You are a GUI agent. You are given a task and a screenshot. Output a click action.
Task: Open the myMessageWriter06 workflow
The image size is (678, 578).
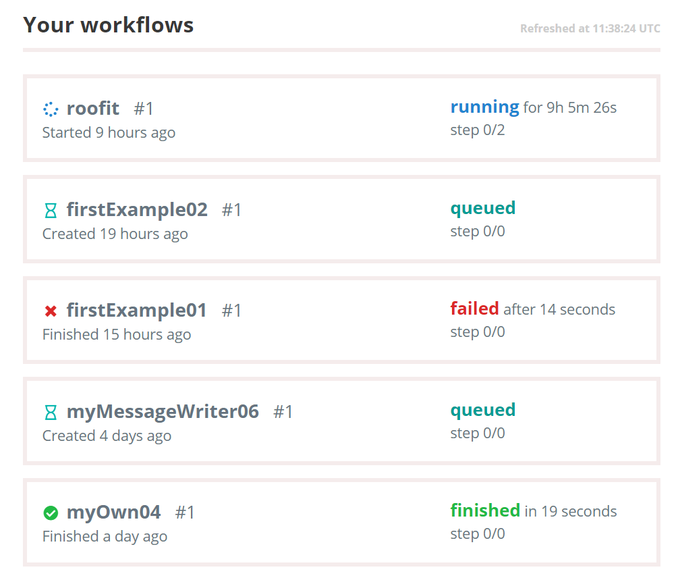163,411
